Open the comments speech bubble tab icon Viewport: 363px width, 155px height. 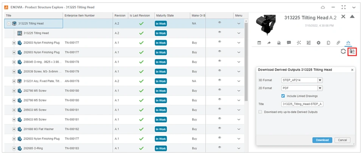[289, 43]
